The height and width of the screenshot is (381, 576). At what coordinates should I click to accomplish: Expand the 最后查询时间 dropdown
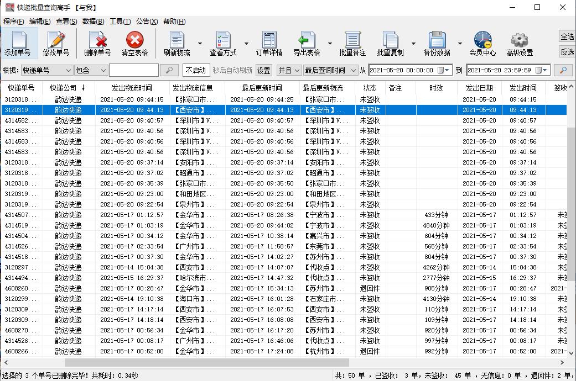pos(352,70)
